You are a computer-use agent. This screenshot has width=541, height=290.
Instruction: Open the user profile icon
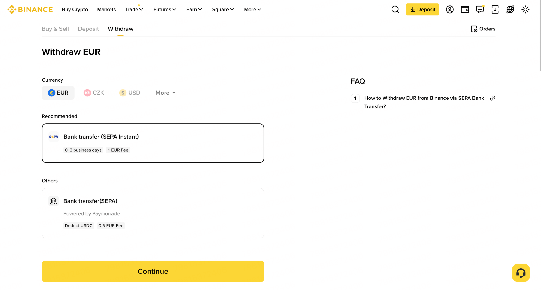(x=450, y=9)
